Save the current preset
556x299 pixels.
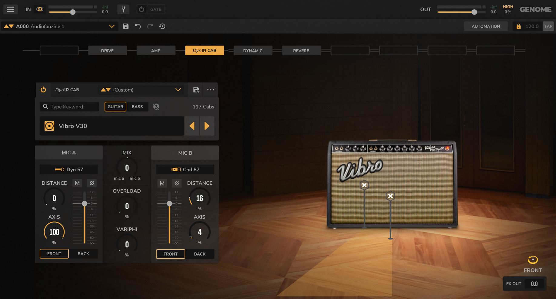click(x=126, y=26)
